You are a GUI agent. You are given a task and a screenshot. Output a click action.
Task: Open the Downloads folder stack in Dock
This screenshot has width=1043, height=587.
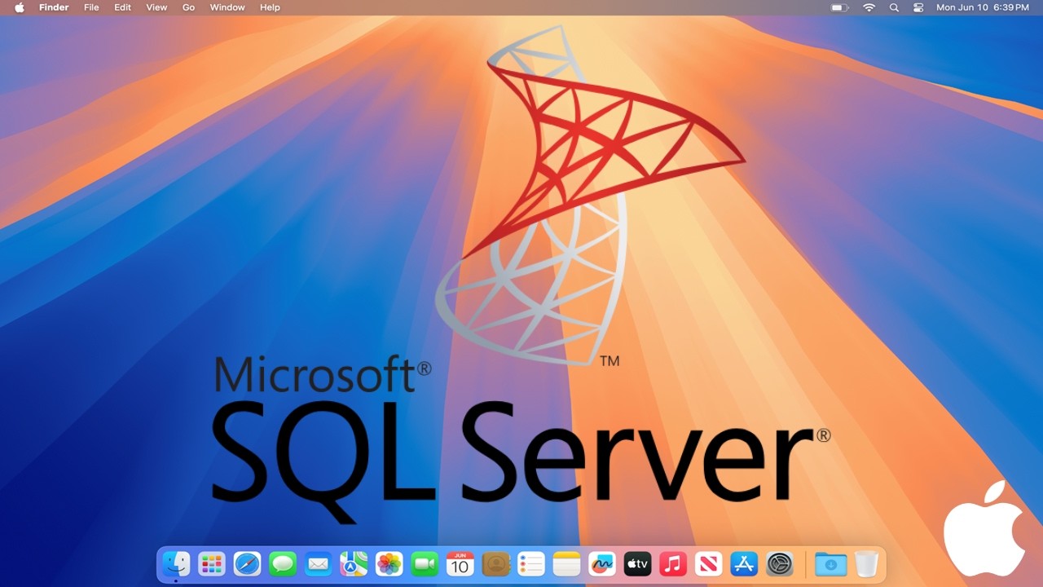tap(830, 563)
